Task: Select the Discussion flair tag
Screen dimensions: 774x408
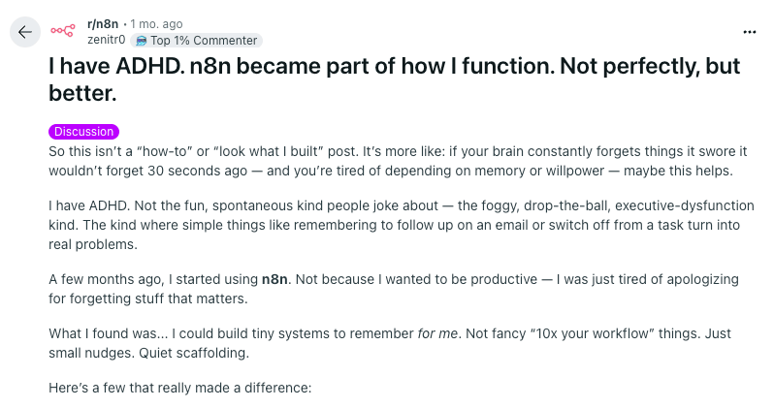Action: (83, 132)
